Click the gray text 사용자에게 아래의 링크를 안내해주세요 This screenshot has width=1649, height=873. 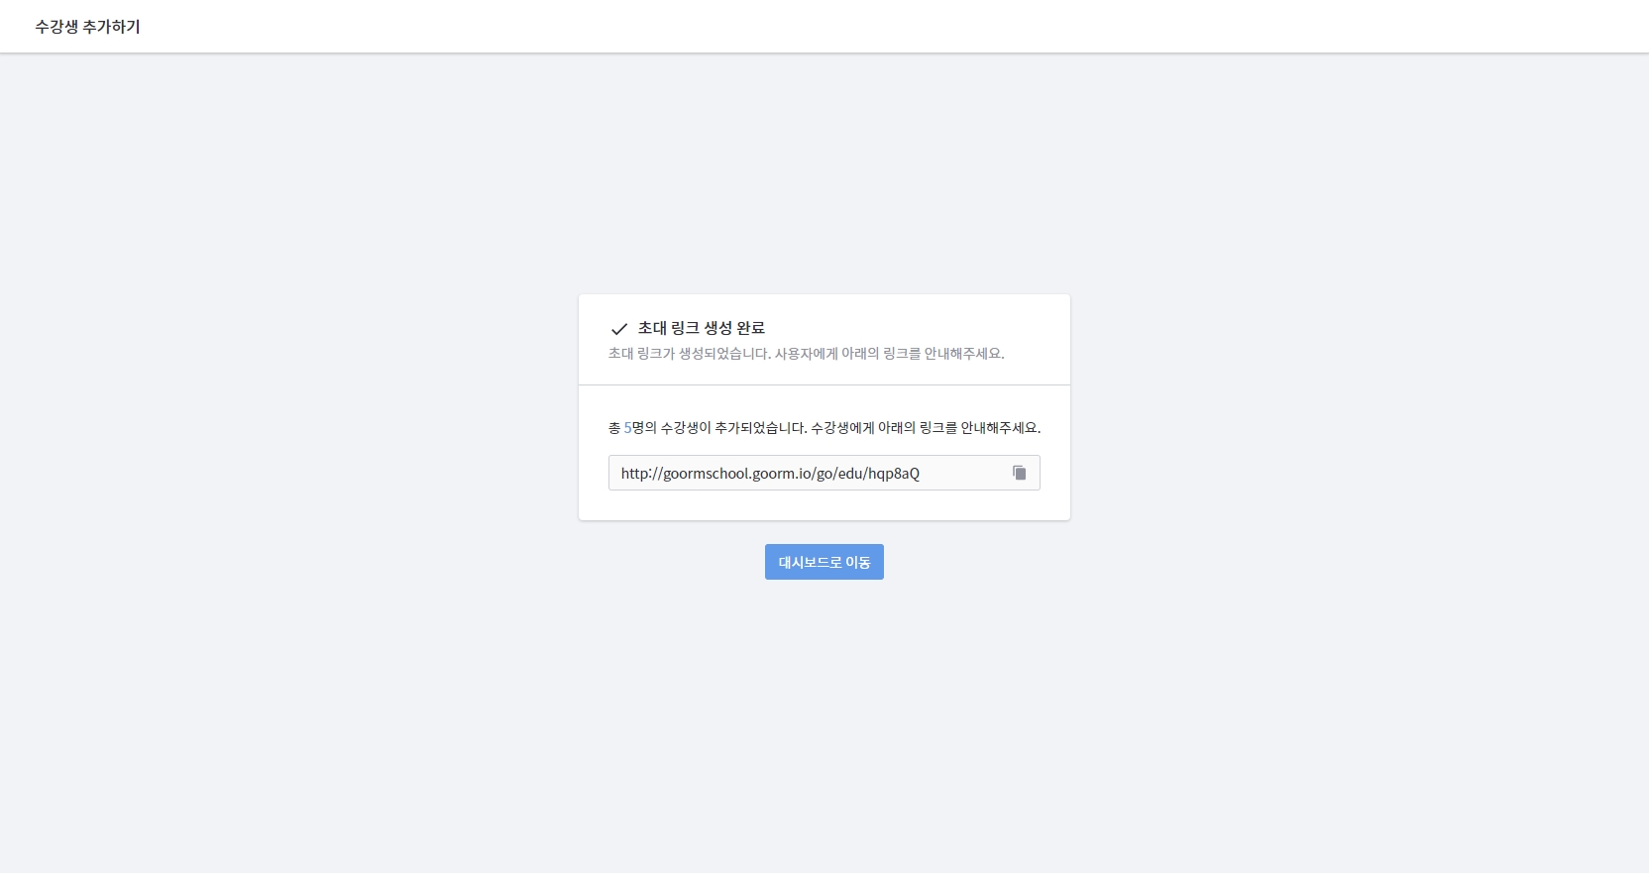pos(889,354)
